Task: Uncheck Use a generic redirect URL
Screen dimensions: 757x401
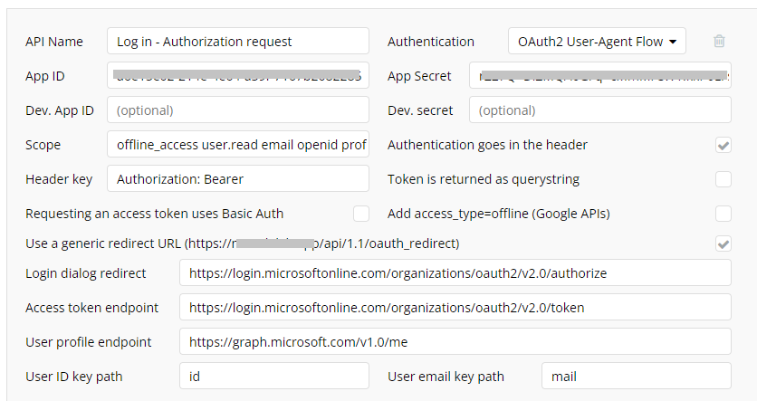Action: click(x=723, y=243)
